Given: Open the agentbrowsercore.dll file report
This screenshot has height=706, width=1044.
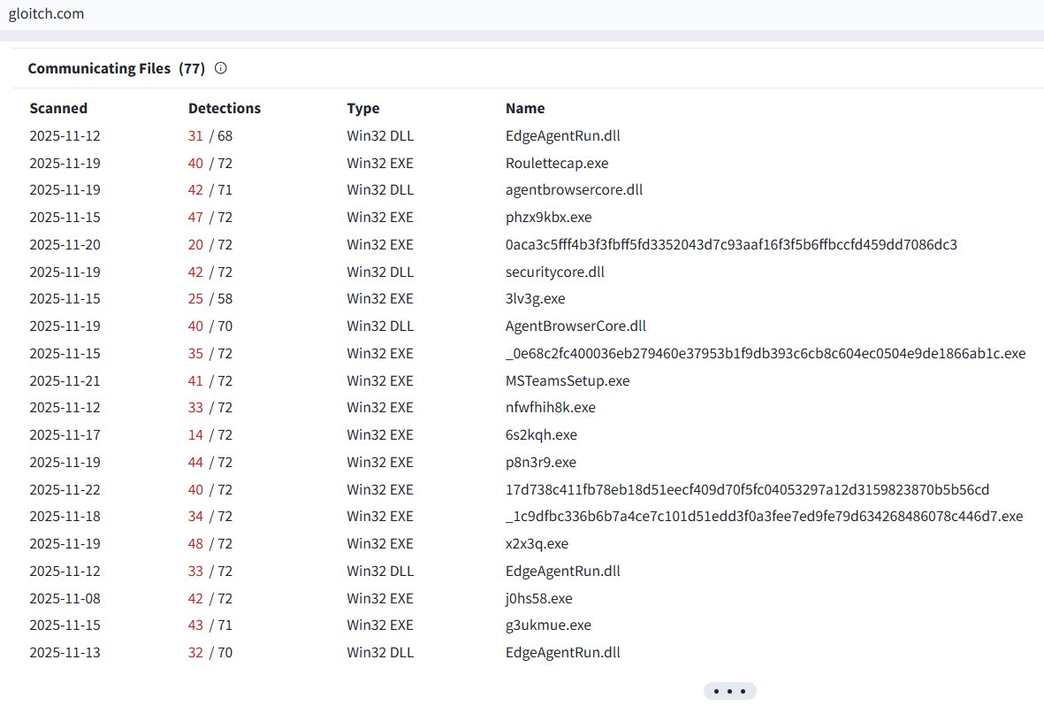Looking at the screenshot, I should [x=575, y=189].
